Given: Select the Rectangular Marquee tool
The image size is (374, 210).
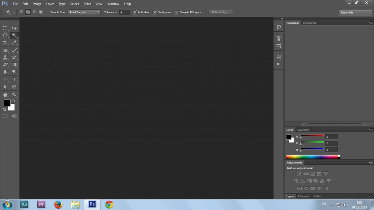Looking at the screenshot, I should point(5,28).
